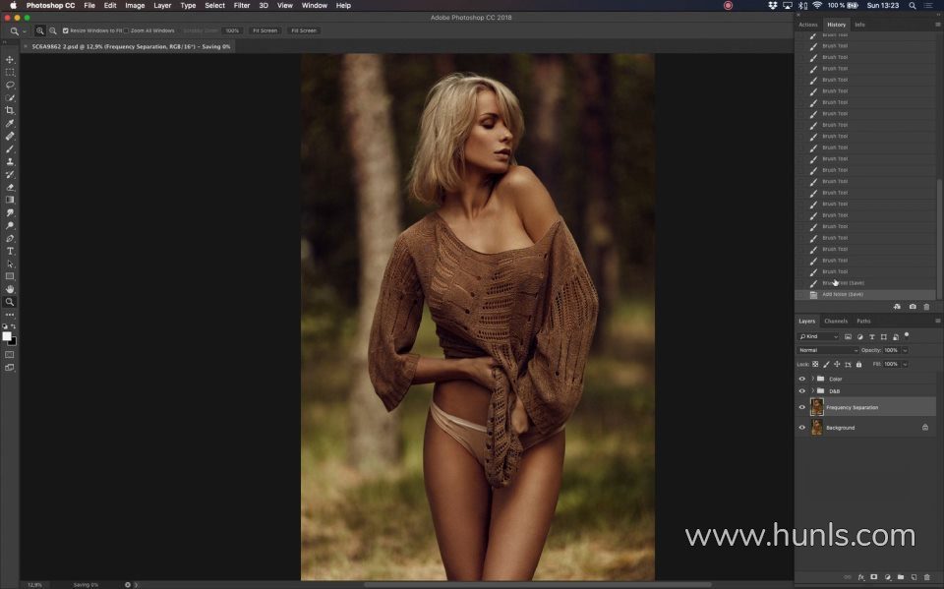Select the Move tool

(x=10, y=60)
